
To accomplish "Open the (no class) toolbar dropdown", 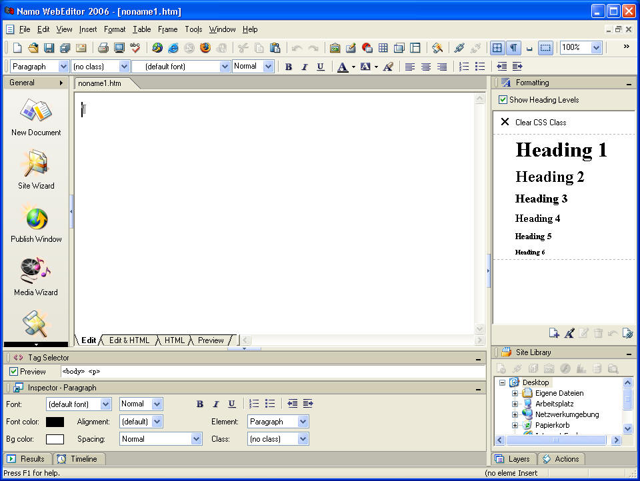I will [x=124, y=67].
